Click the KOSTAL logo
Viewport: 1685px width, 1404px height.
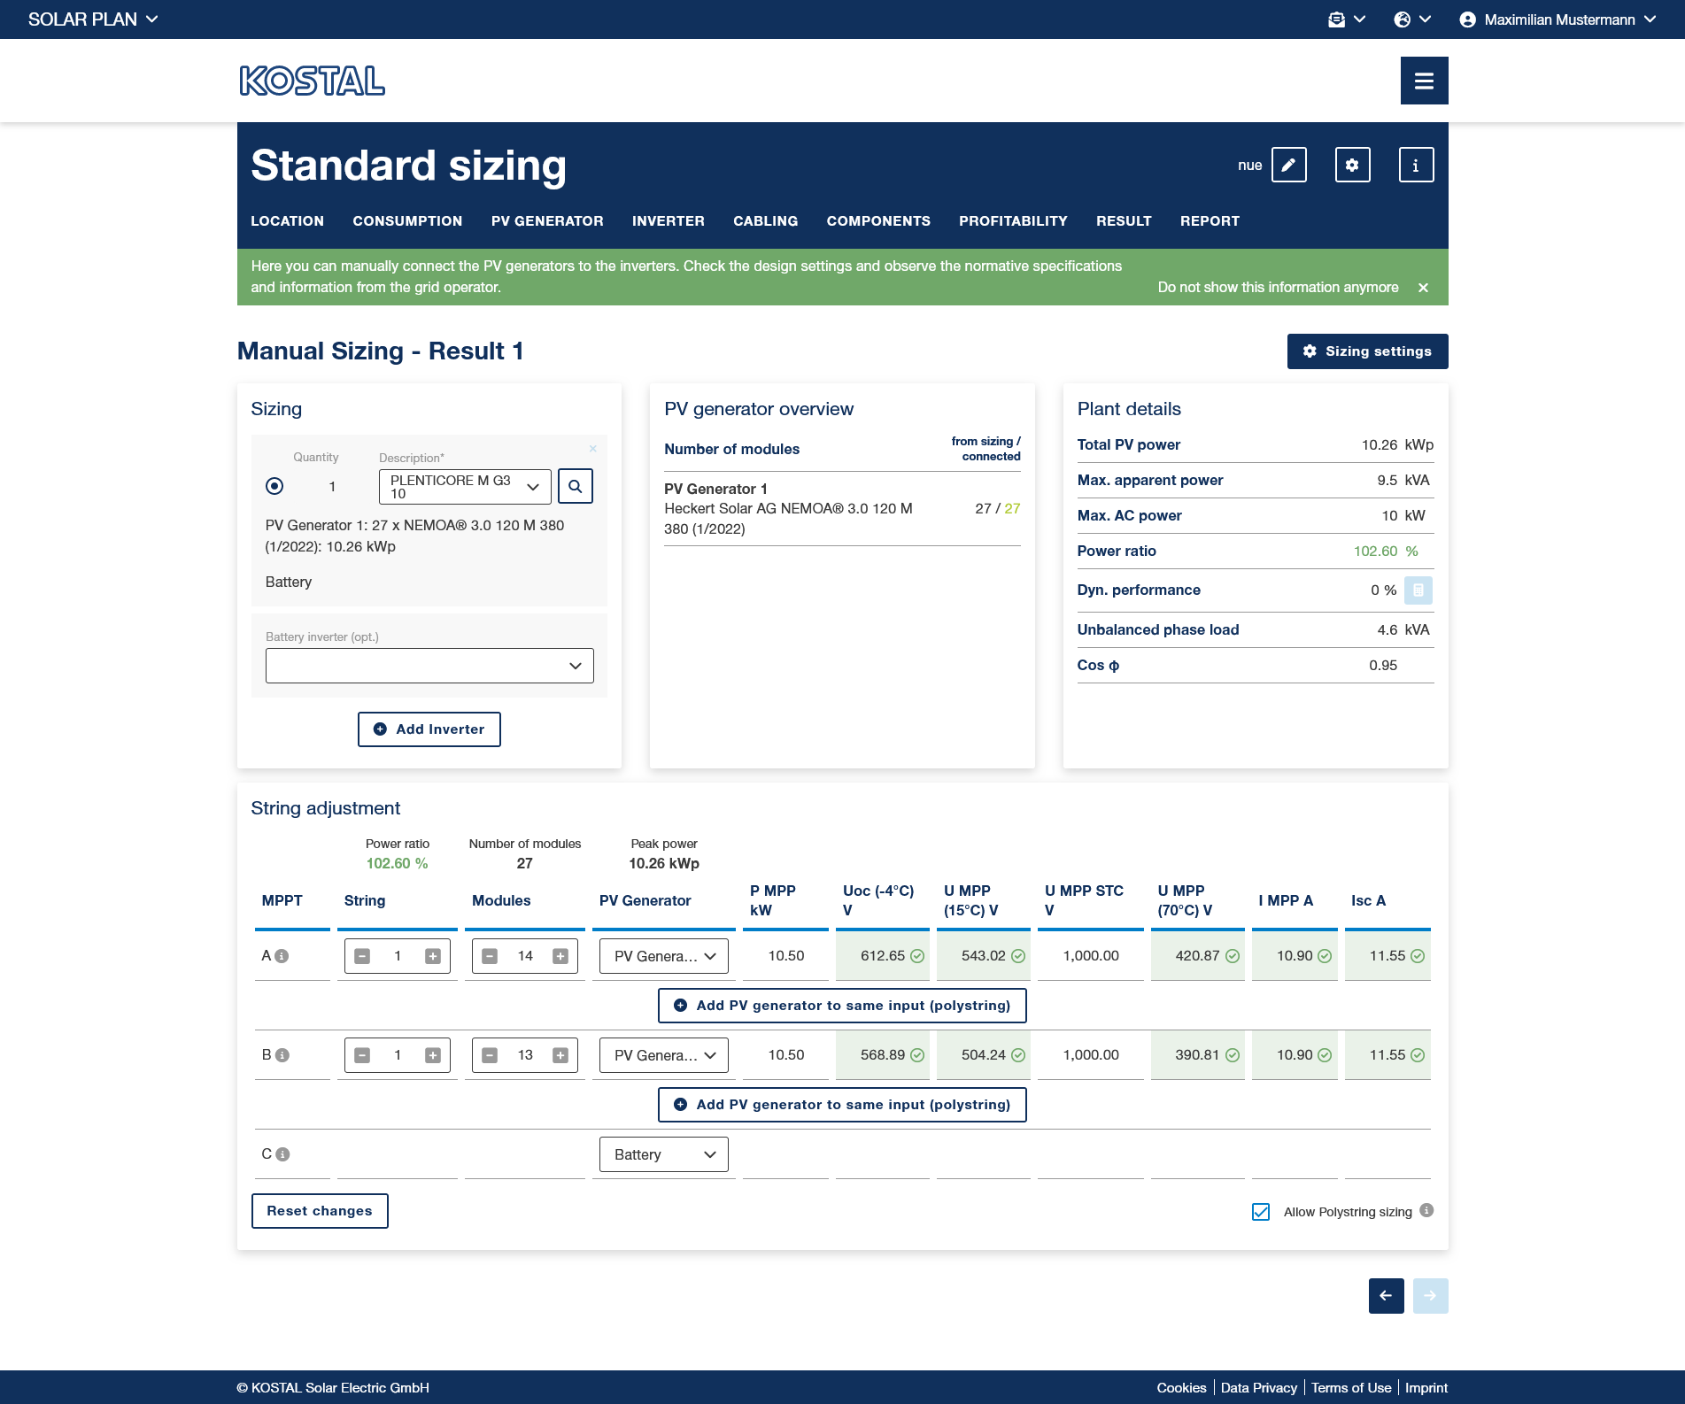[x=312, y=81]
